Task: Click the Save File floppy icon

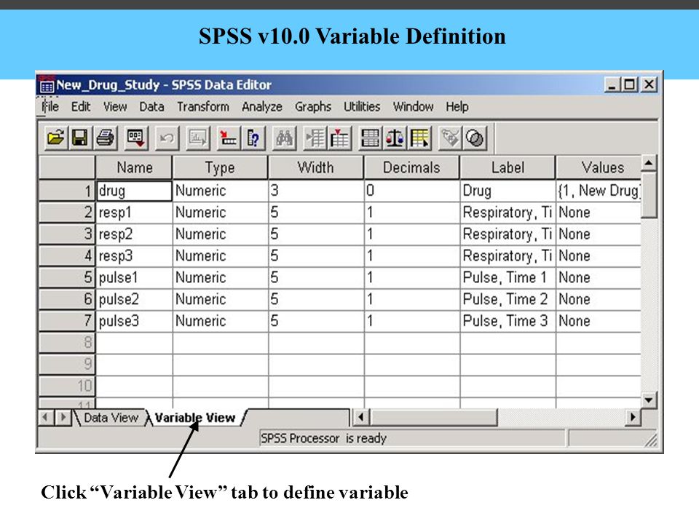Action: coord(80,138)
